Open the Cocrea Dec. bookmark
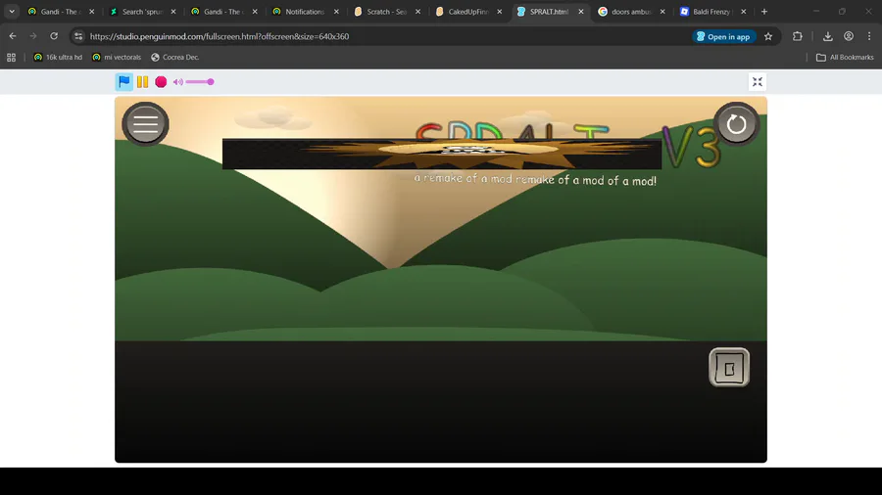Viewport: 882px width, 495px height. tap(175, 58)
